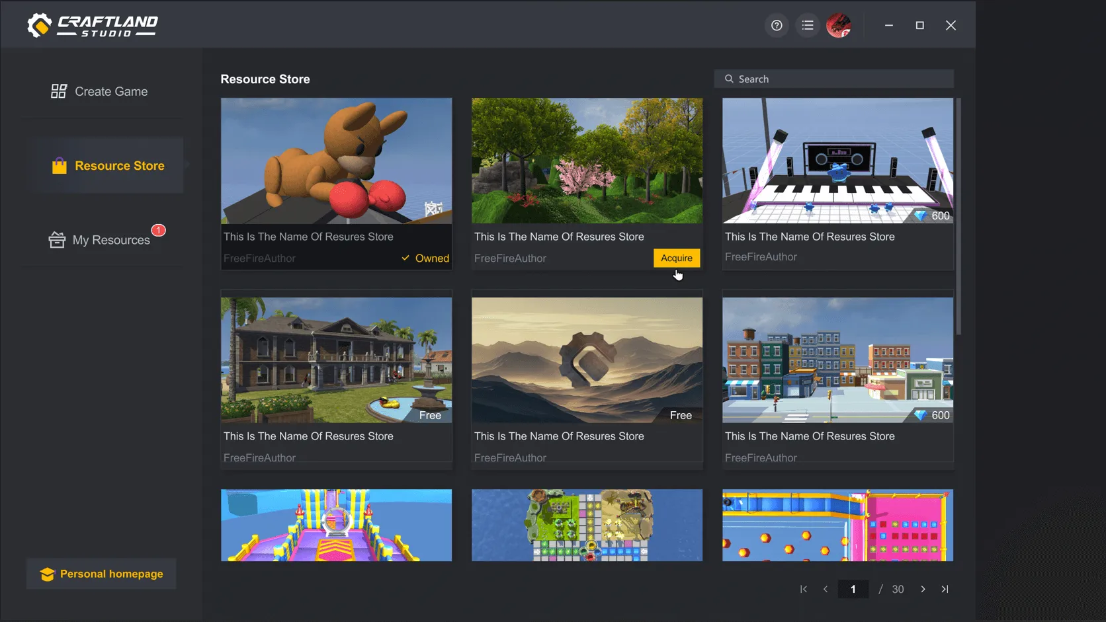Click the current page number box
The image size is (1106, 622).
coord(853,589)
